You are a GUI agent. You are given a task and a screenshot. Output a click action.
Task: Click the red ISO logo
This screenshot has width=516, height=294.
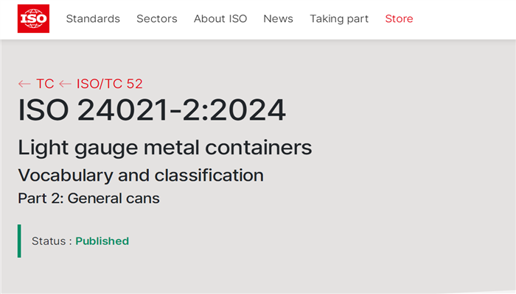tap(33, 18)
